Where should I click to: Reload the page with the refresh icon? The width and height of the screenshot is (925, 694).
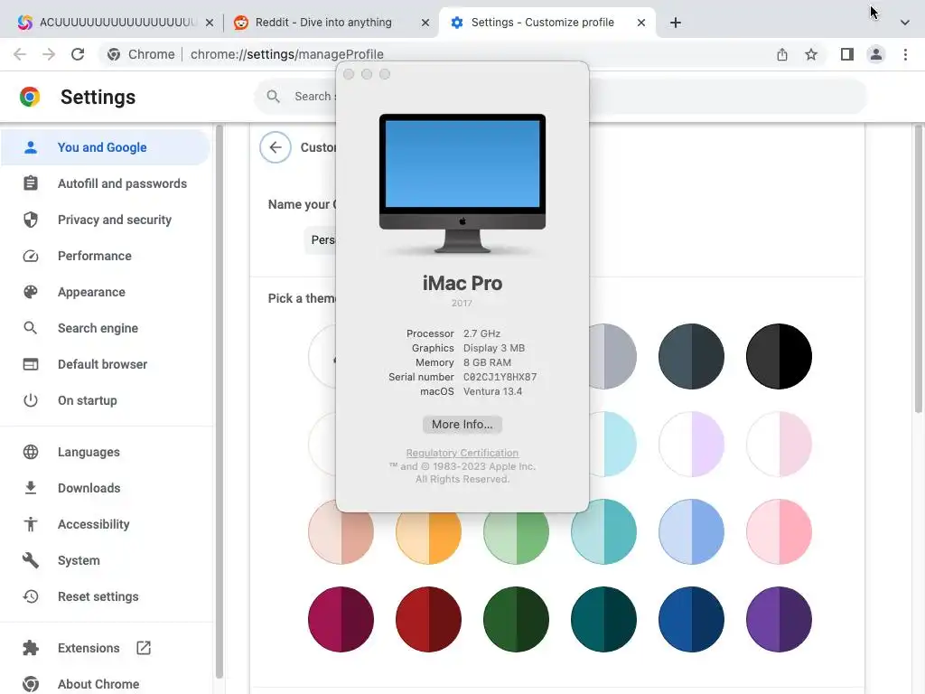(78, 54)
